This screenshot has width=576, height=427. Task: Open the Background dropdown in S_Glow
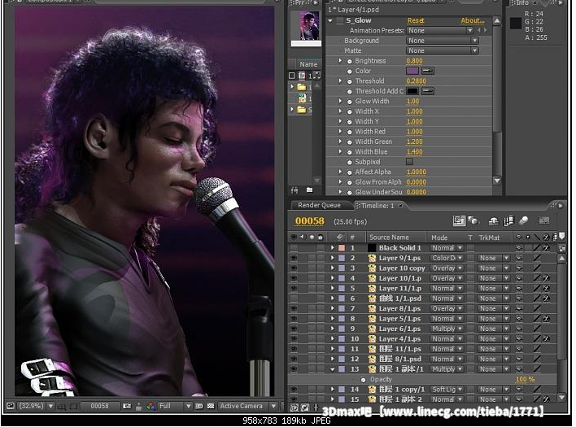pyautogui.click(x=443, y=41)
